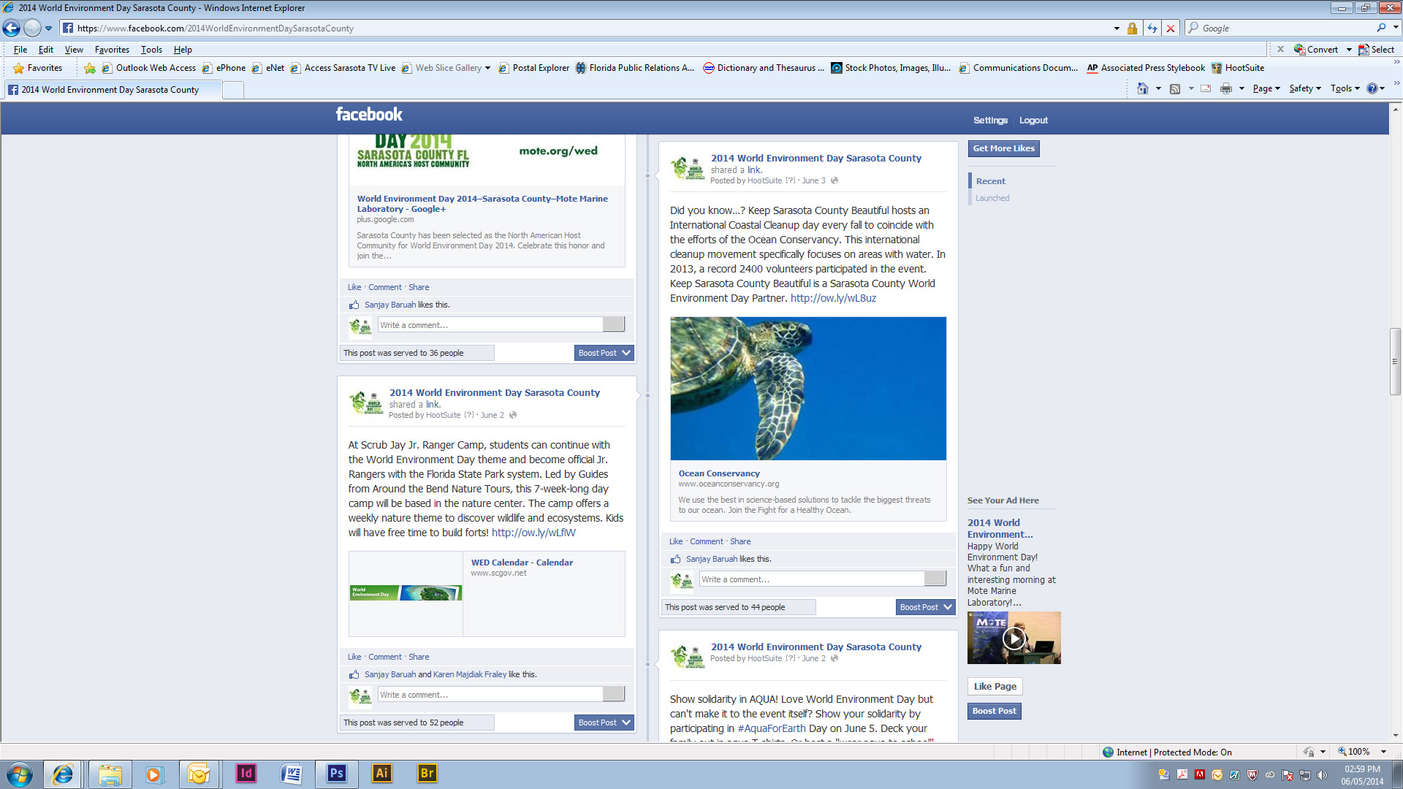Viewport: 1403px width, 789px height.
Task: Click the Windows Start orb
Action: coord(20,774)
